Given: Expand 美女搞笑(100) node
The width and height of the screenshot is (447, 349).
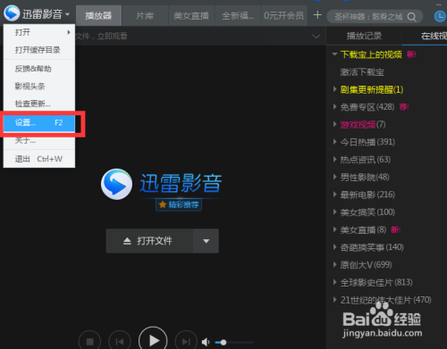Looking at the screenshot, I should pyautogui.click(x=334, y=212).
